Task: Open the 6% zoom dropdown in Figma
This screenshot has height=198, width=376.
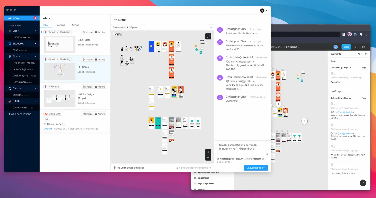Action: tap(365, 47)
